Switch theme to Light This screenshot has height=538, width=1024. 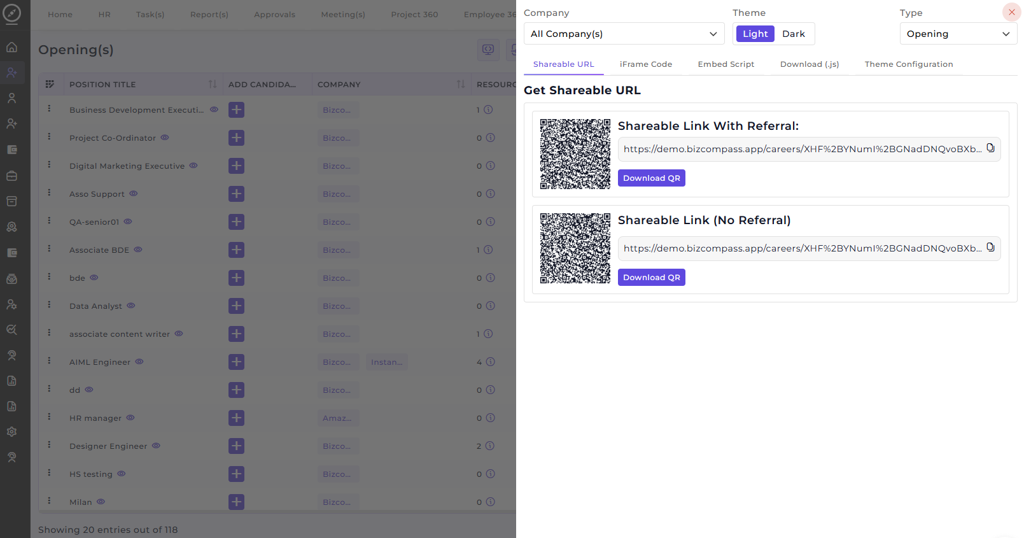[x=755, y=34]
